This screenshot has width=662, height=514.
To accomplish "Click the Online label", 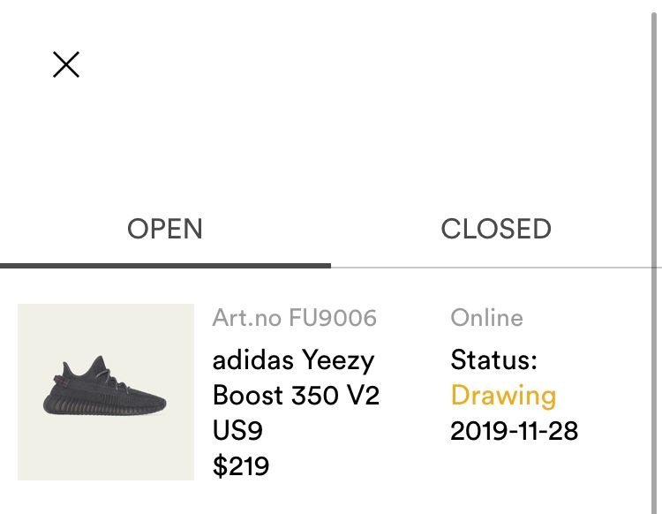I will pyautogui.click(x=486, y=318).
